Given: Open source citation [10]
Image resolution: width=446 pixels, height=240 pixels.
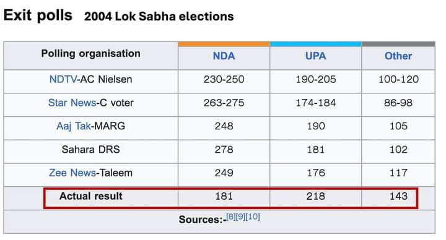Looking at the screenshot, I should pyautogui.click(x=253, y=216).
